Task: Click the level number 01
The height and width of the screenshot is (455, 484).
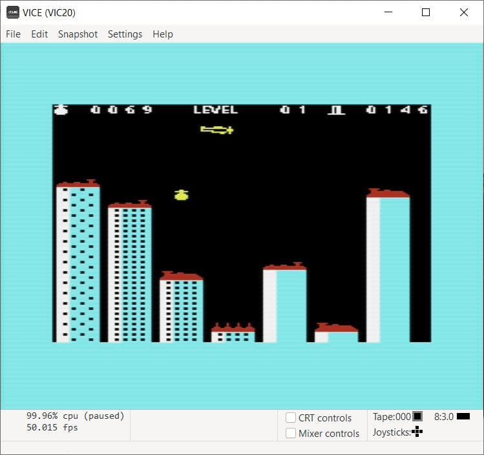Action: (x=293, y=110)
